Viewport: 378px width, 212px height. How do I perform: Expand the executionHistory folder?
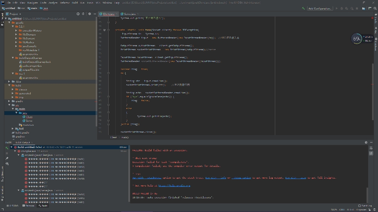pyautogui.click(x=16, y=30)
